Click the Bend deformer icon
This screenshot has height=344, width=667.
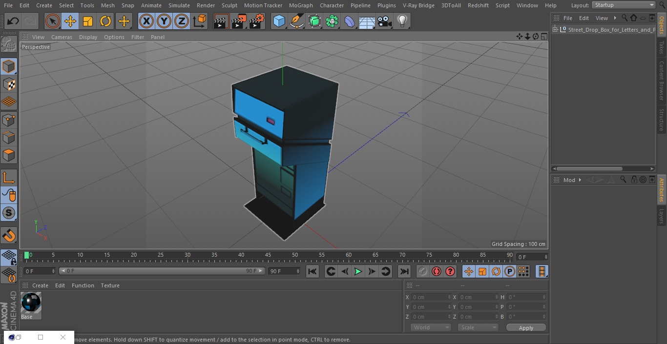coord(350,21)
